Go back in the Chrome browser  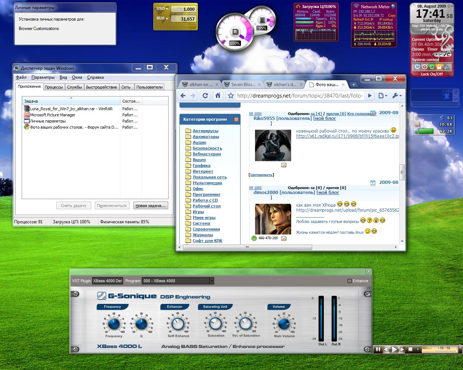coord(183,96)
